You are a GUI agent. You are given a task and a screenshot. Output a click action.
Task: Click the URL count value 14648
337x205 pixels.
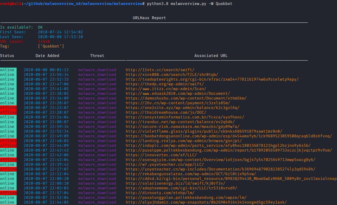coord(44,41)
